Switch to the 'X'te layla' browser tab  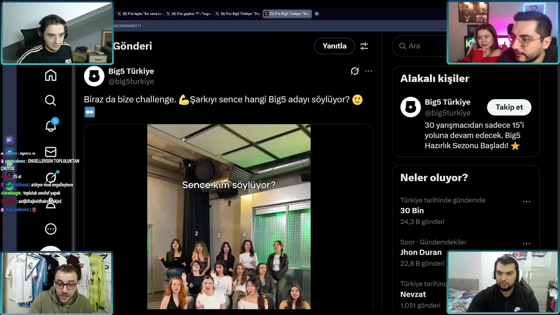click(x=140, y=14)
